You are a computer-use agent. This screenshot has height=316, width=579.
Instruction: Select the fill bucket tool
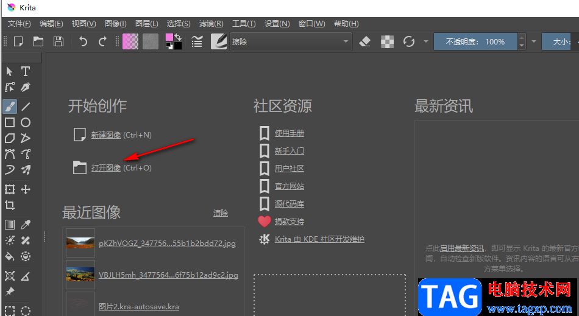coord(10,256)
